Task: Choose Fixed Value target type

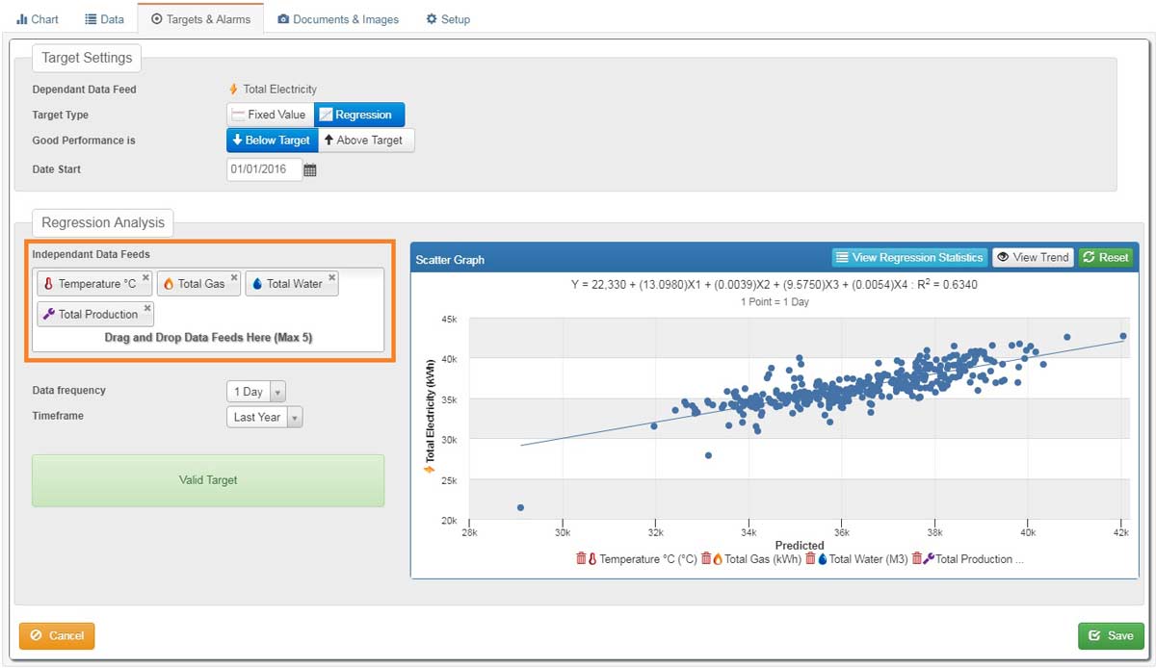Action: click(x=270, y=115)
